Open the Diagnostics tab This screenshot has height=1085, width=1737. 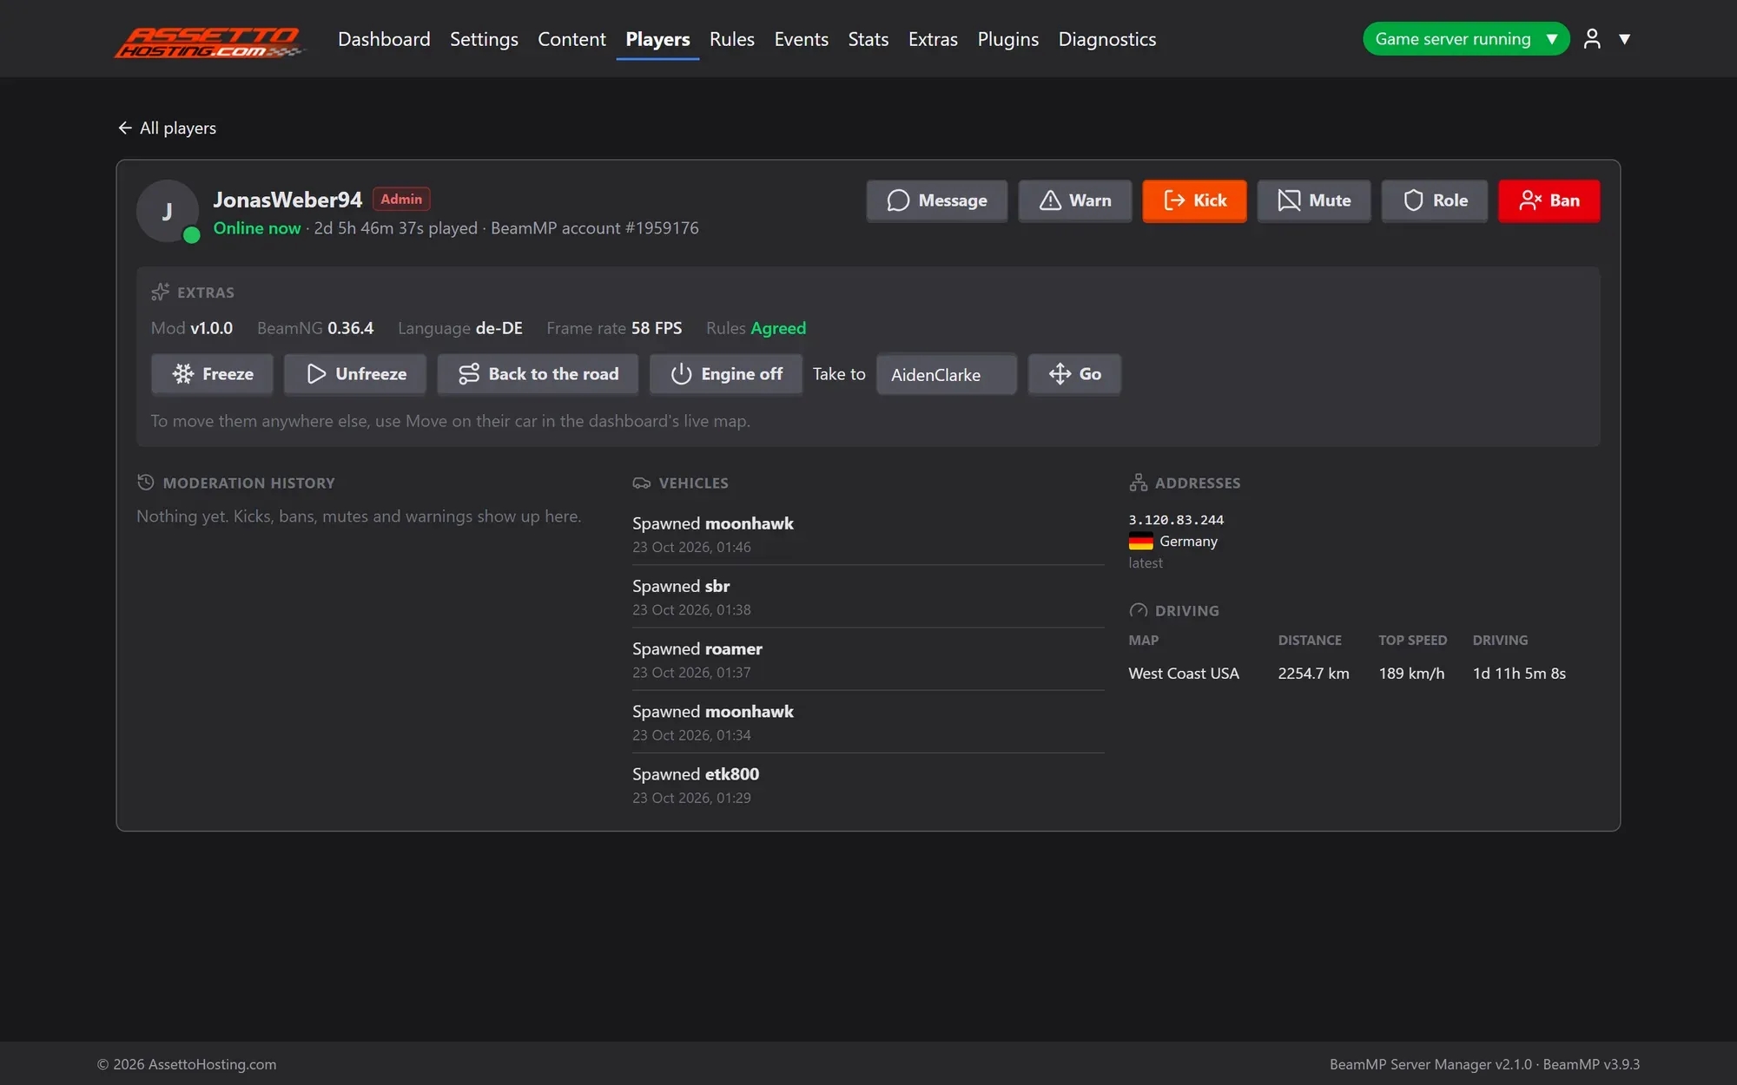coord(1106,39)
